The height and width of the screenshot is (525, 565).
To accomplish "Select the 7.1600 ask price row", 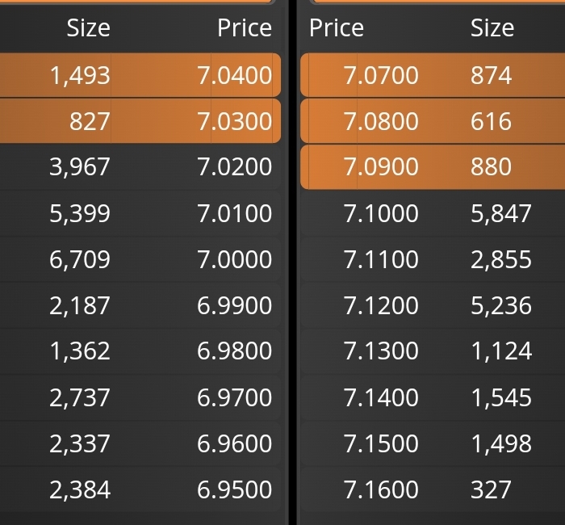I will click(x=433, y=489).
